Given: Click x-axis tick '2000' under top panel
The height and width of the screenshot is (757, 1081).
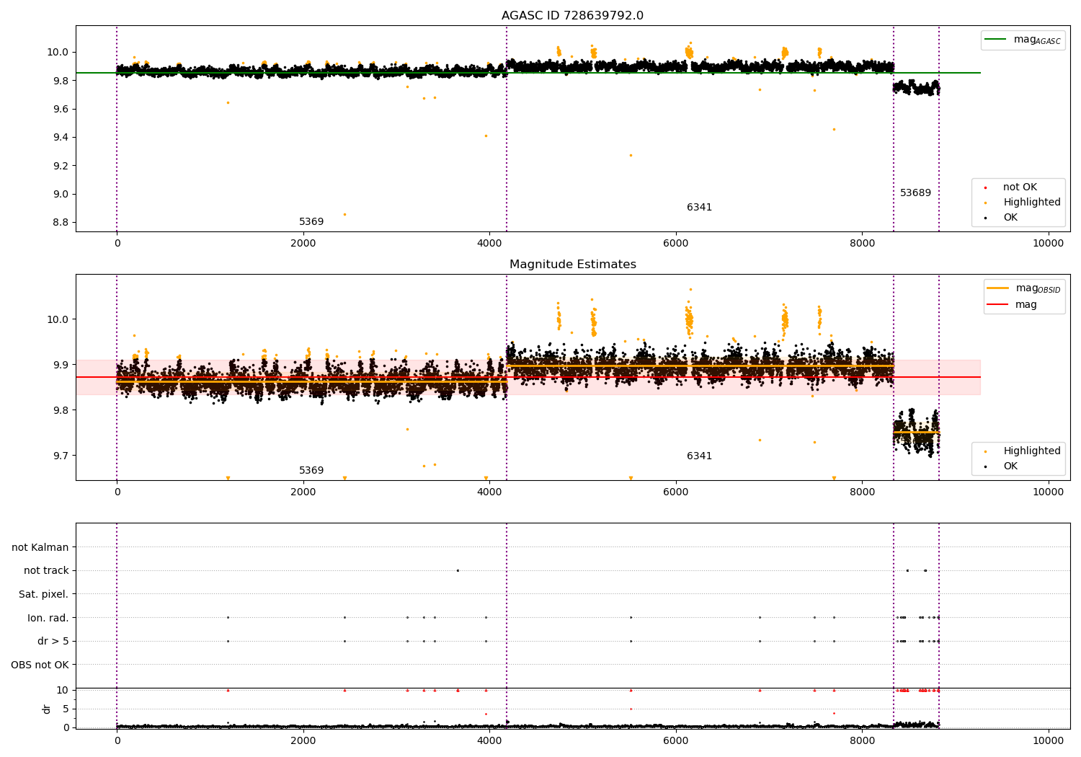Looking at the screenshot, I should click(303, 243).
